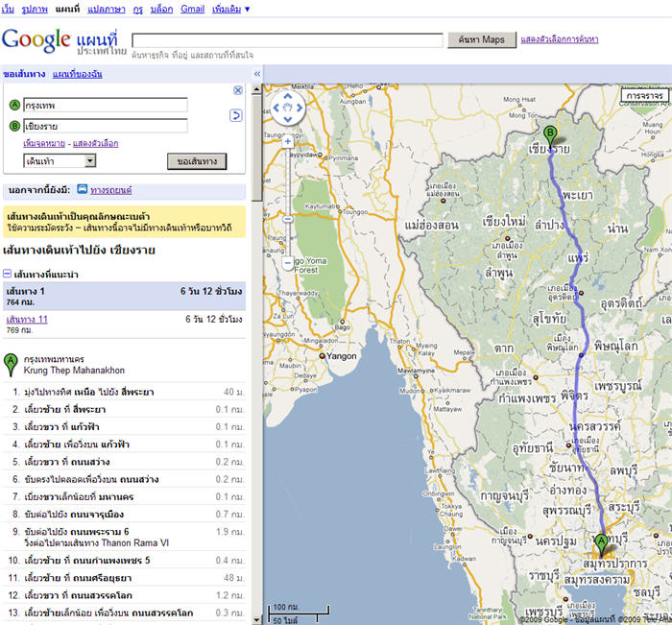Click step 2 เลี้ยวซ้าย ที่ สี่พระยา
Screen dimensions: 672x625
click(x=124, y=409)
